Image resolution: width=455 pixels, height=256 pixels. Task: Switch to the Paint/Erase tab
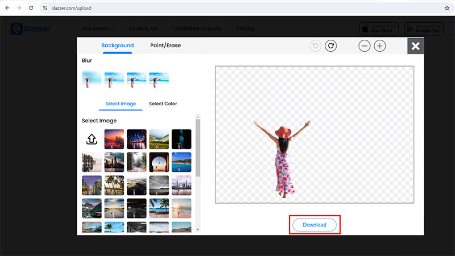click(166, 46)
